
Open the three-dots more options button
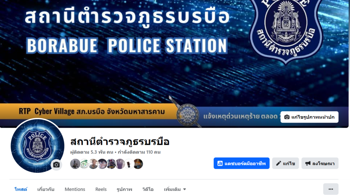[331, 189]
